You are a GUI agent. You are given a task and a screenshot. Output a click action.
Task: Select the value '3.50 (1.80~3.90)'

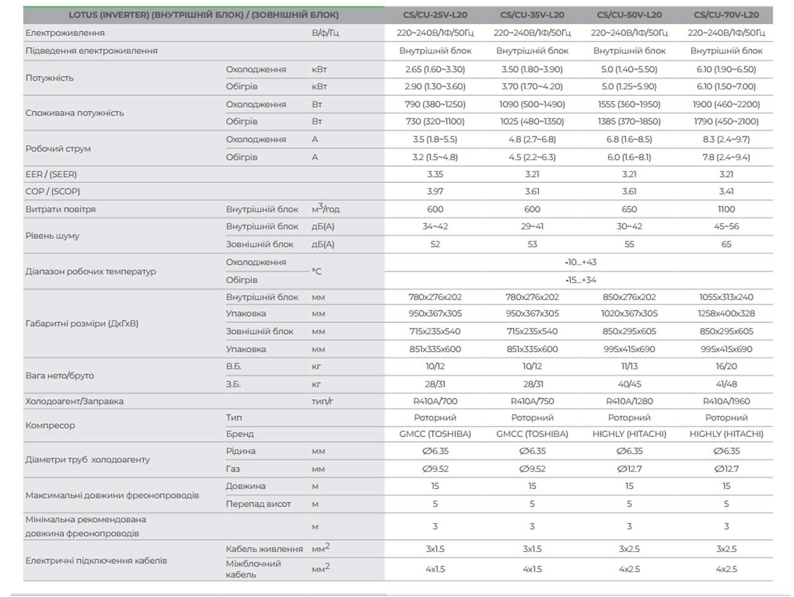pyautogui.click(x=532, y=69)
